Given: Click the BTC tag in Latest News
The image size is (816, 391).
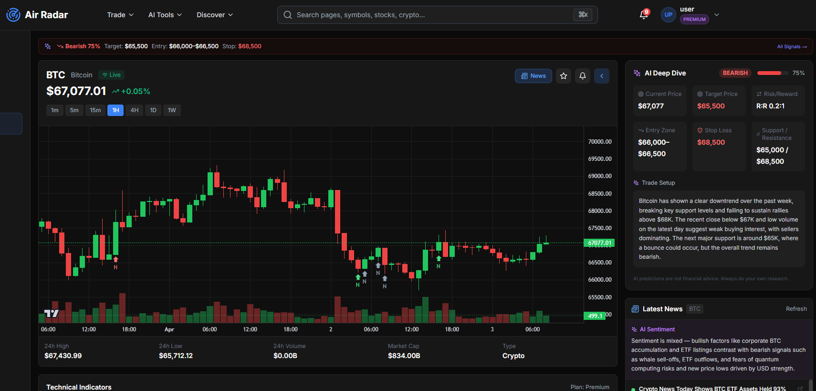Looking at the screenshot, I should point(695,309).
